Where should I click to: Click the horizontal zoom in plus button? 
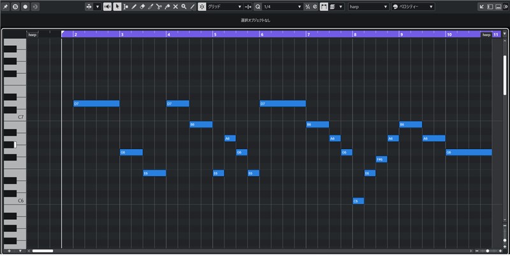coord(500,251)
